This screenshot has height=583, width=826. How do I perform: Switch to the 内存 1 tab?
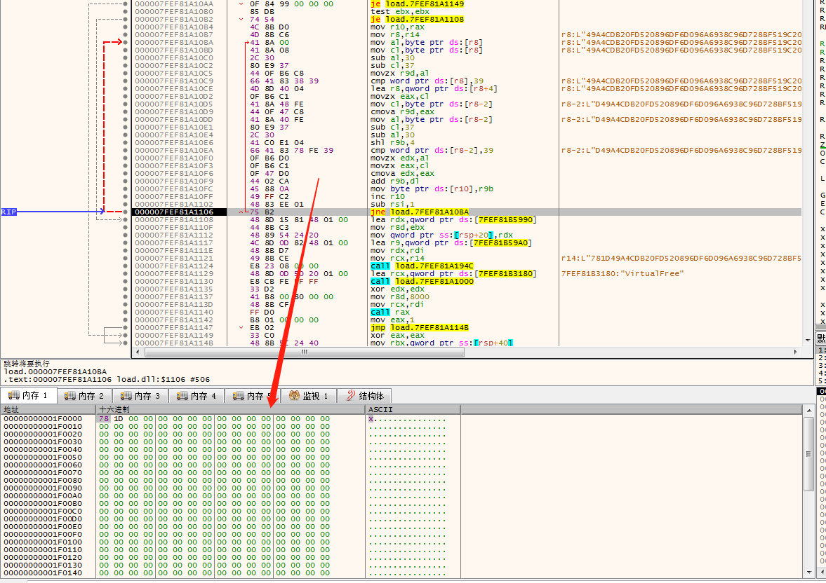(x=28, y=396)
